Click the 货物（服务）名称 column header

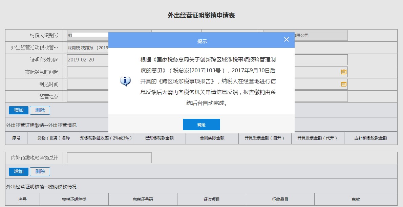point(54,138)
